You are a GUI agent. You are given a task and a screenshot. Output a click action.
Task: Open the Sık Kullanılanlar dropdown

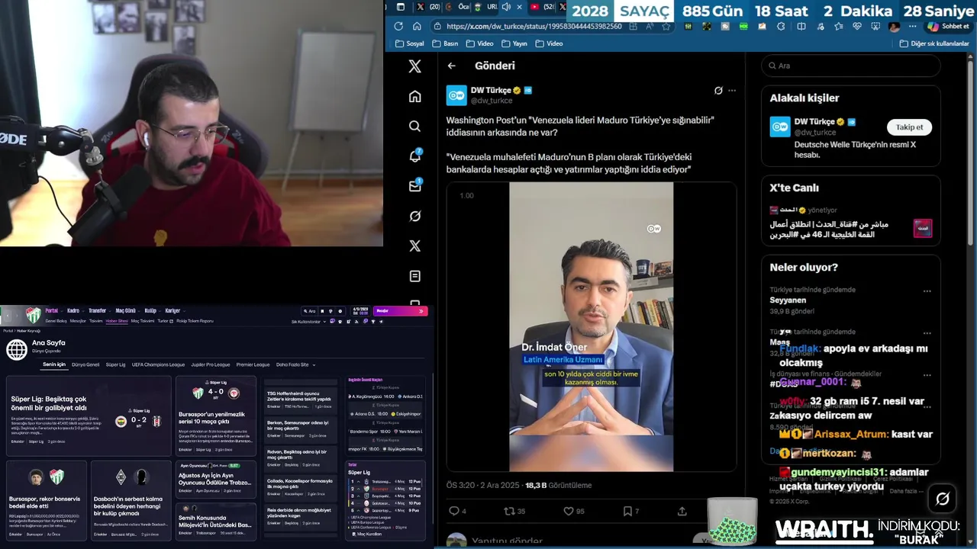(309, 322)
